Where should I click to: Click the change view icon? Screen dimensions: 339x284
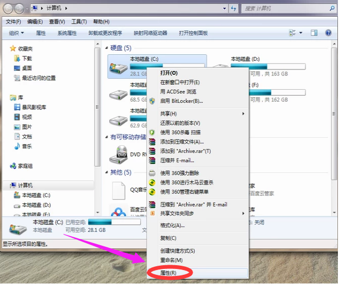tap(292, 33)
